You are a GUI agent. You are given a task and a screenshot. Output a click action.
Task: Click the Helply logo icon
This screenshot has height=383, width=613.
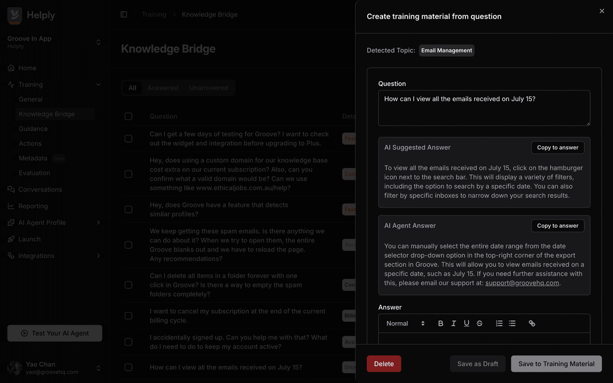15,16
